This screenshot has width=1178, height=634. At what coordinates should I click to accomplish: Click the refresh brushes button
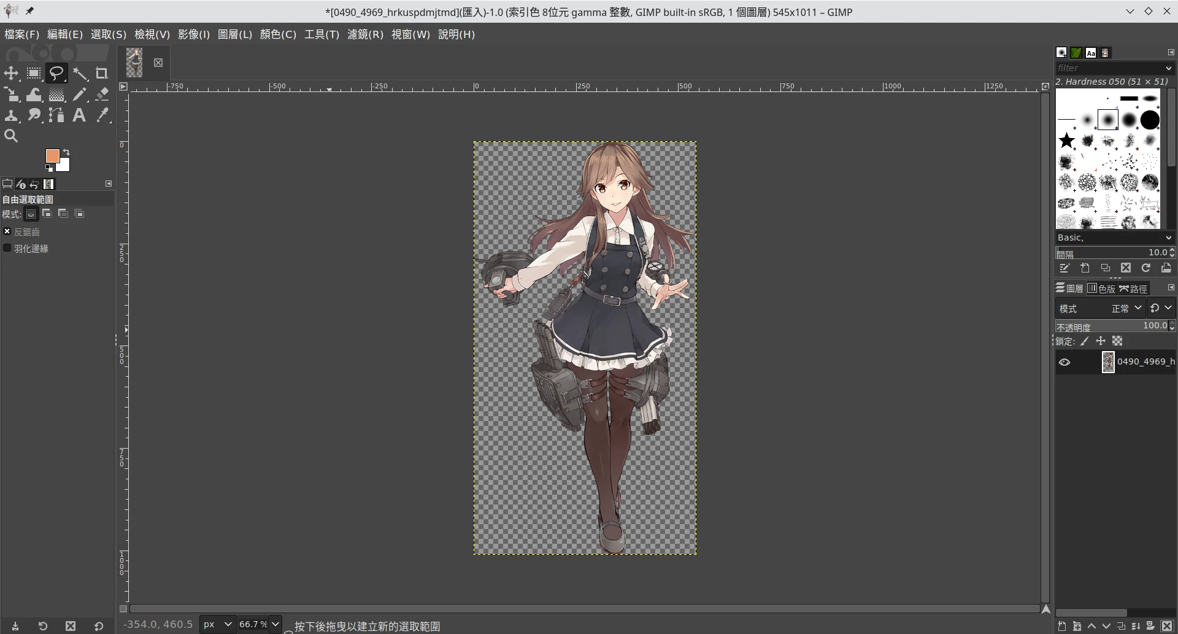point(1145,268)
